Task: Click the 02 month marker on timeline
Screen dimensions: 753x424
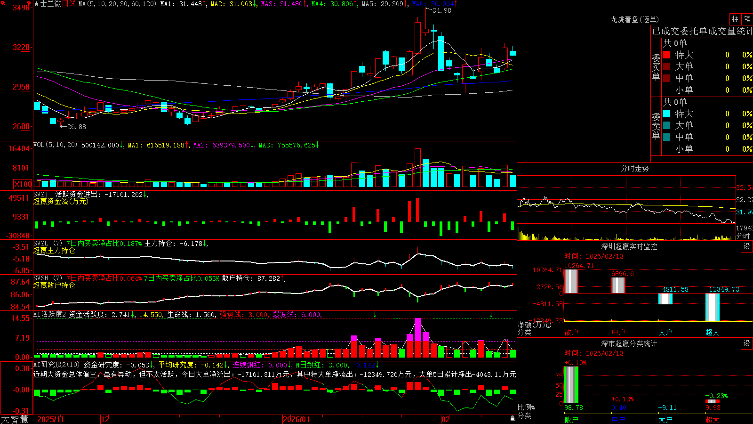Action: tap(445, 419)
